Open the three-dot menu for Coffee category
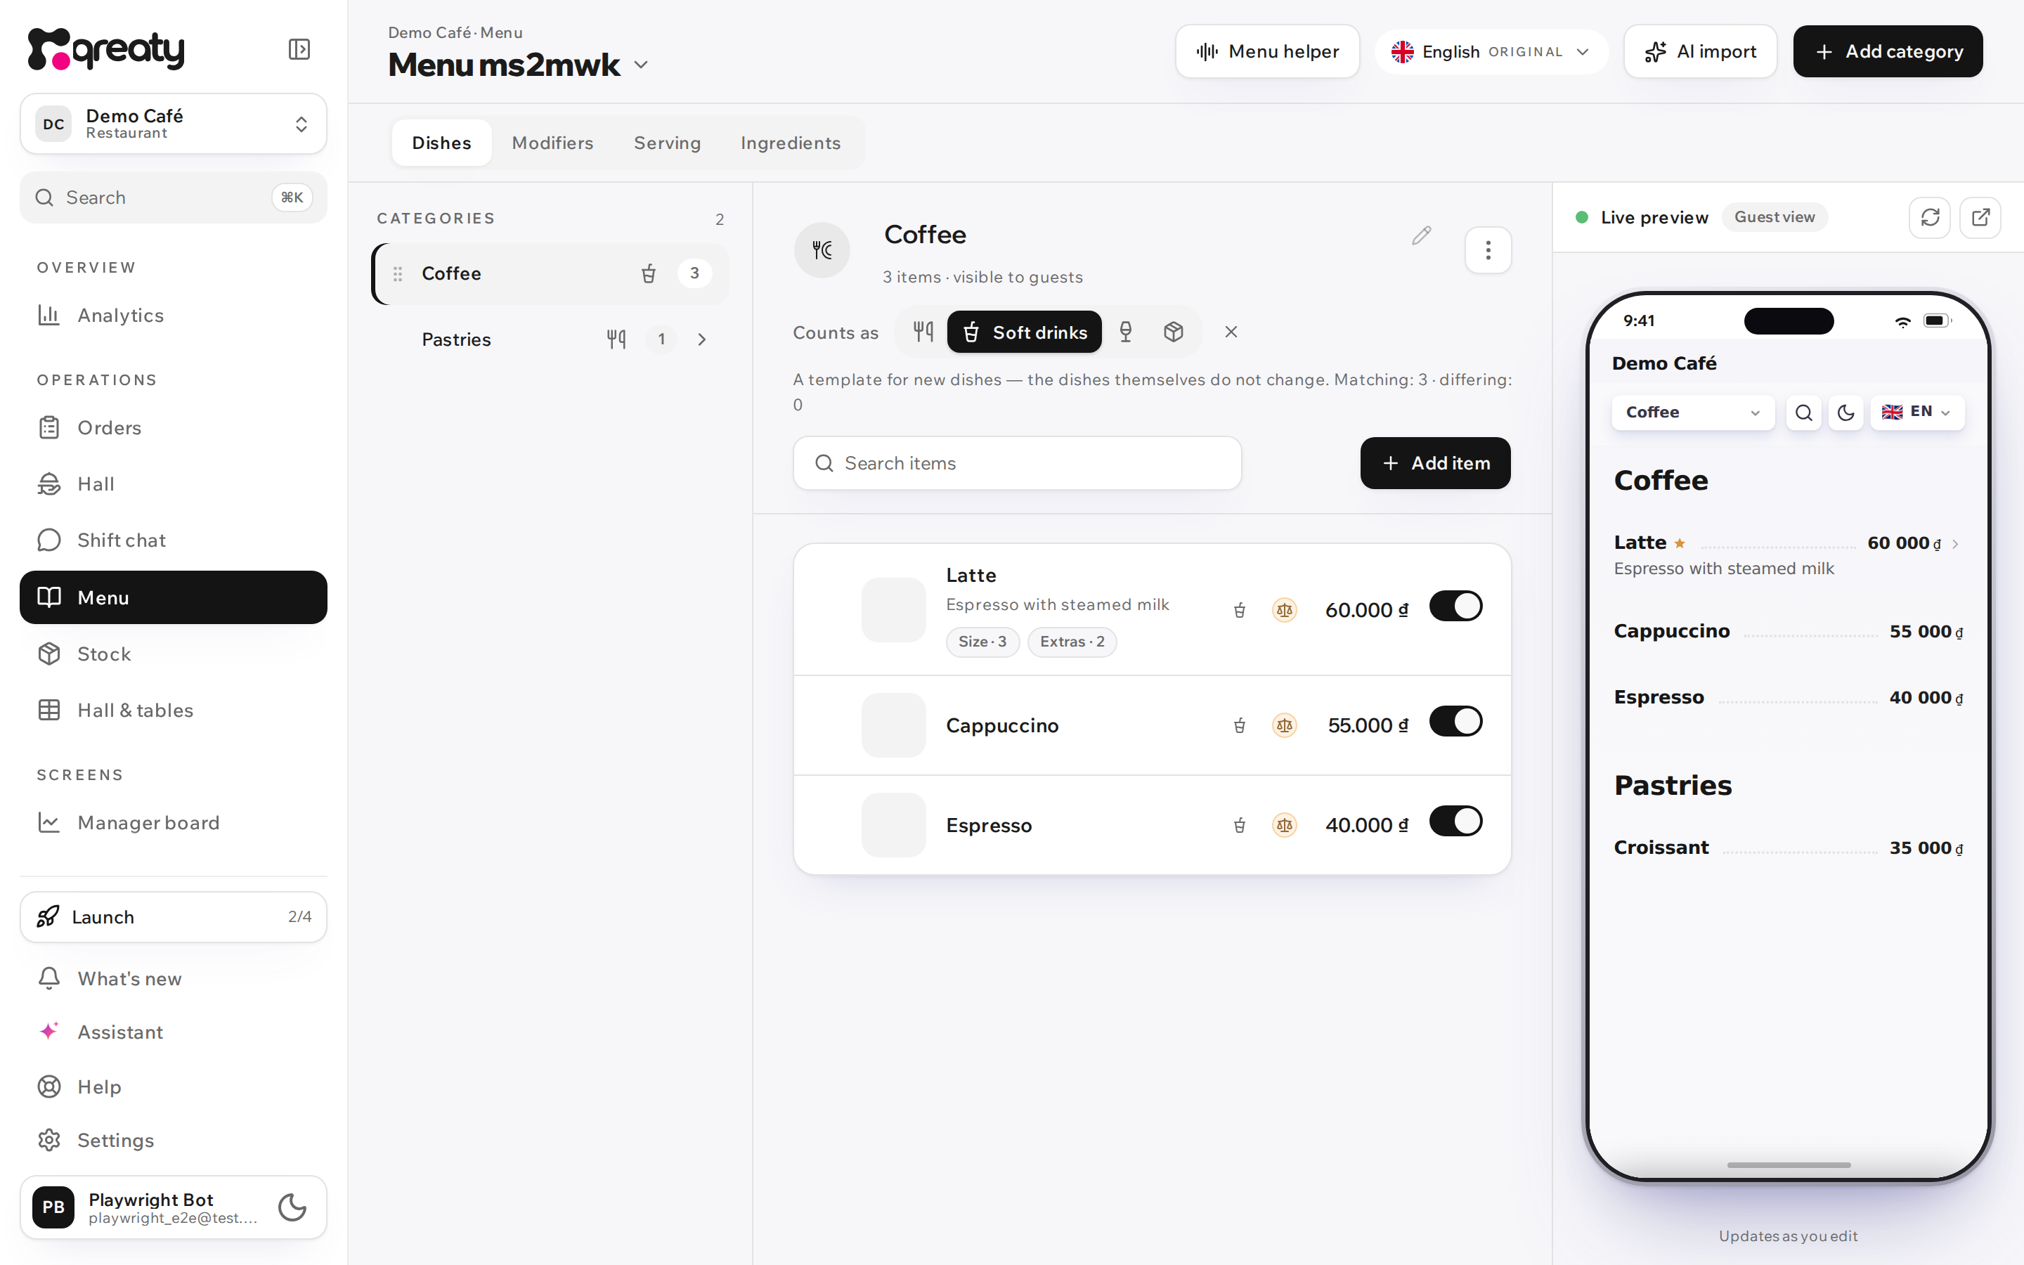Image resolution: width=2024 pixels, height=1265 pixels. point(1488,250)
